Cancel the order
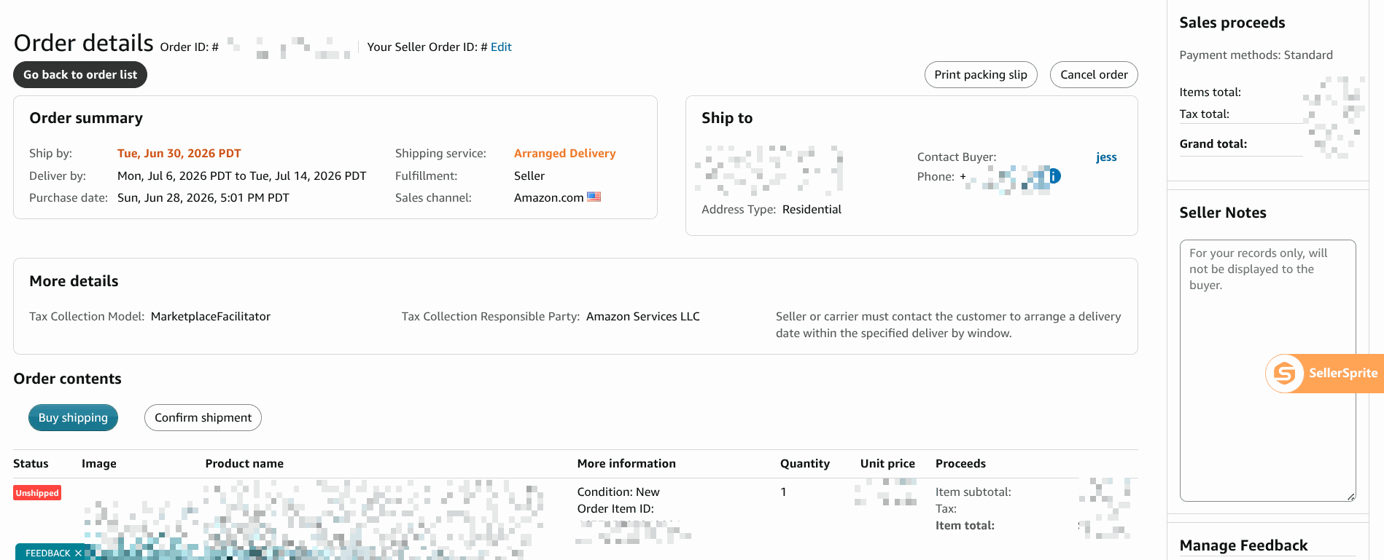 (x=1094, y=74)
